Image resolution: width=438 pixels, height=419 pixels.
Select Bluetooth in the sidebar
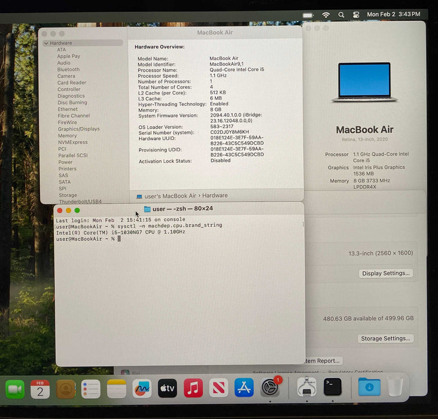click(68, 69)
